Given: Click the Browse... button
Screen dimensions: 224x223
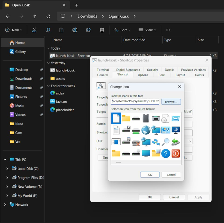Looking at the screenshot, I should click(171, 102).
